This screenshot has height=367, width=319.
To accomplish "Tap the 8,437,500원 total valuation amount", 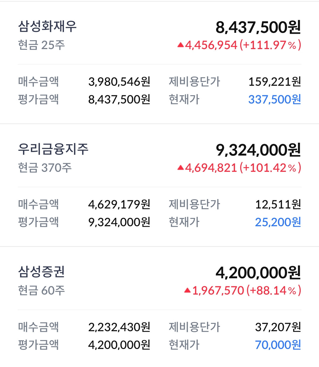I will pos(258,27).
